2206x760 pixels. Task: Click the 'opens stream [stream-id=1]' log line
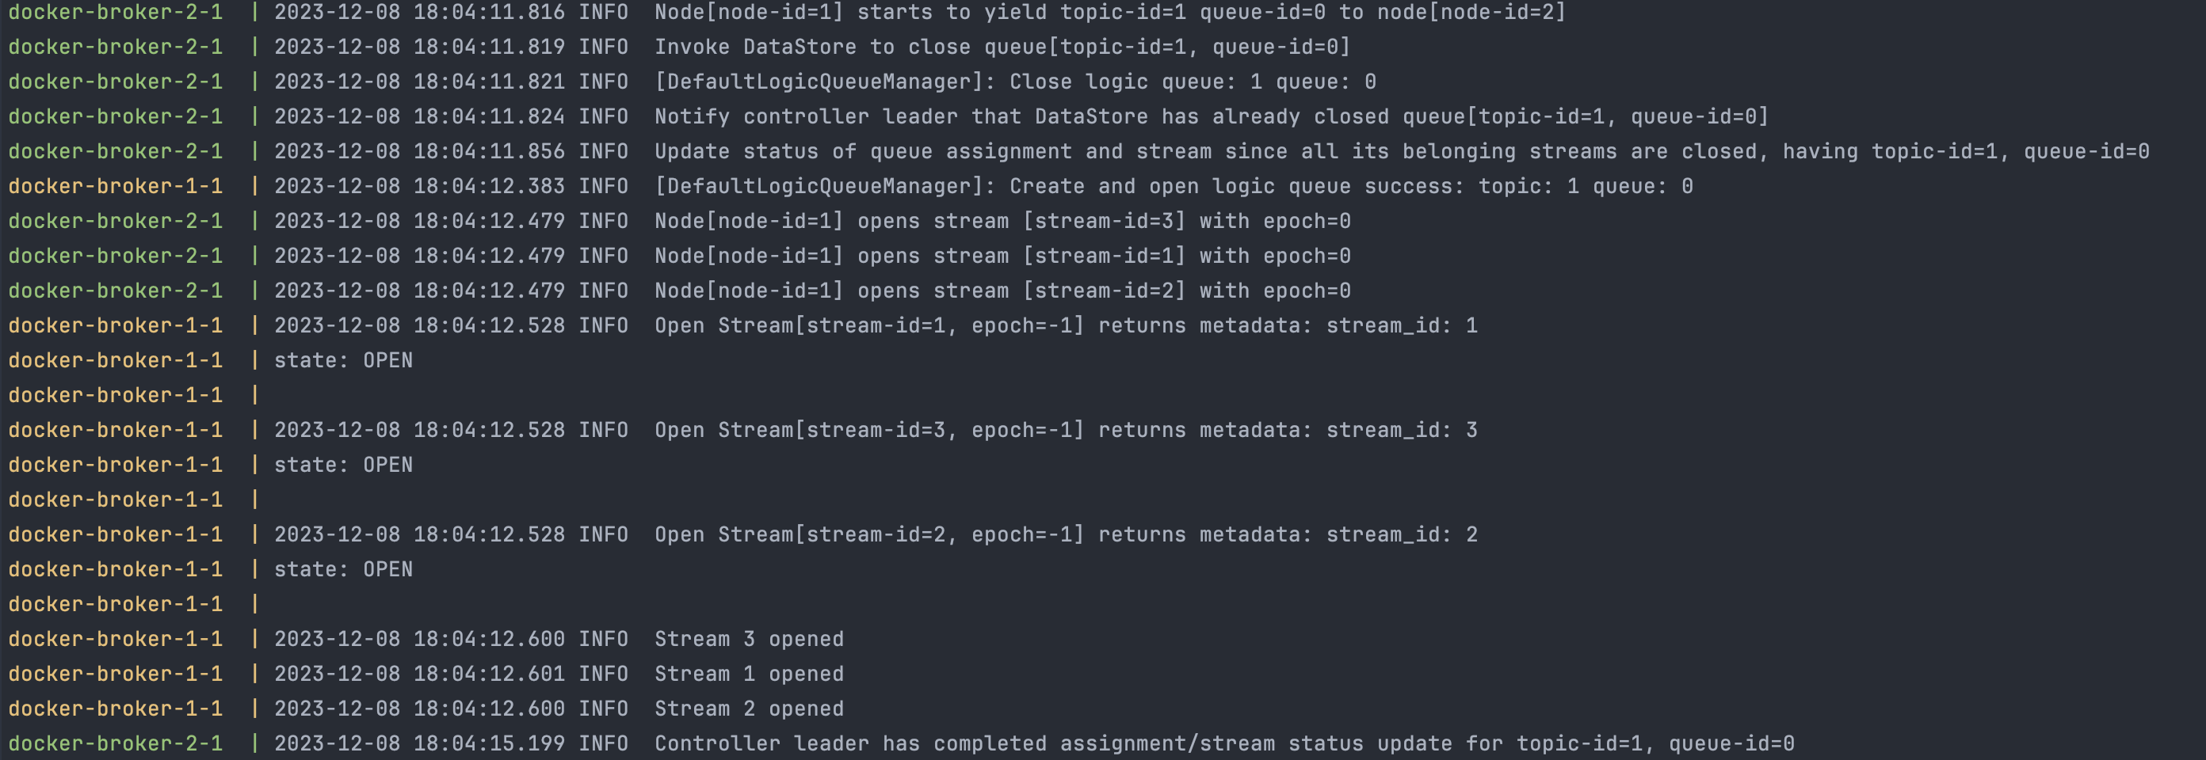pos(1003,256)
